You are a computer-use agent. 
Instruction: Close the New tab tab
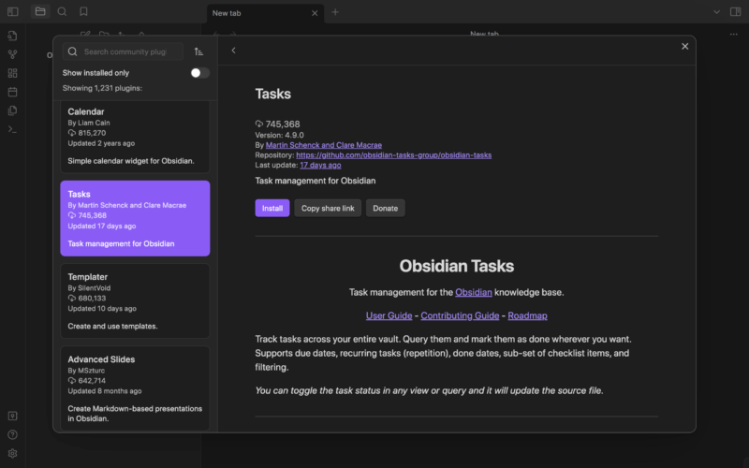click(x=315, y=13)
